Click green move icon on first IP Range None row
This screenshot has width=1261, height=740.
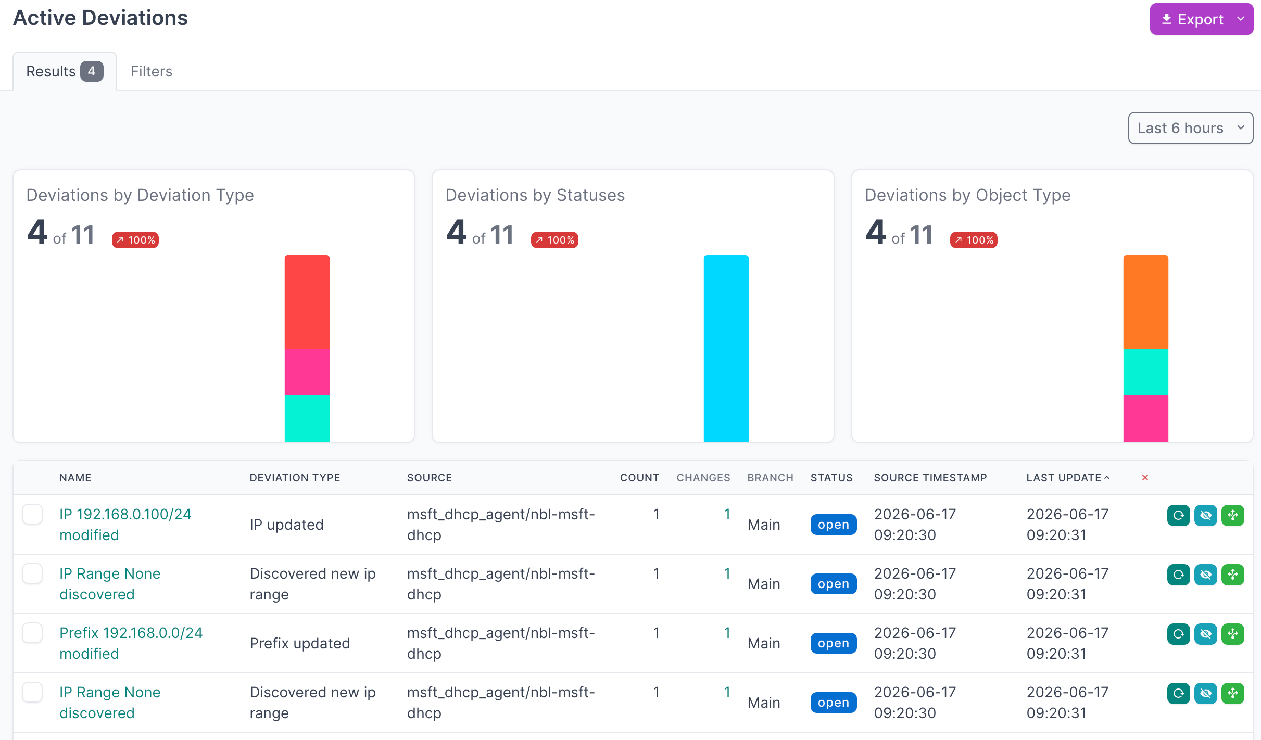point(1232,575)
